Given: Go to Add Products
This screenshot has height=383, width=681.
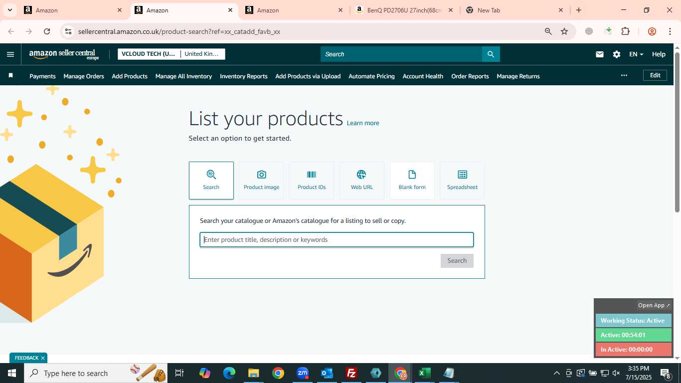Looking at the screenshot, I should pos(130,76).
